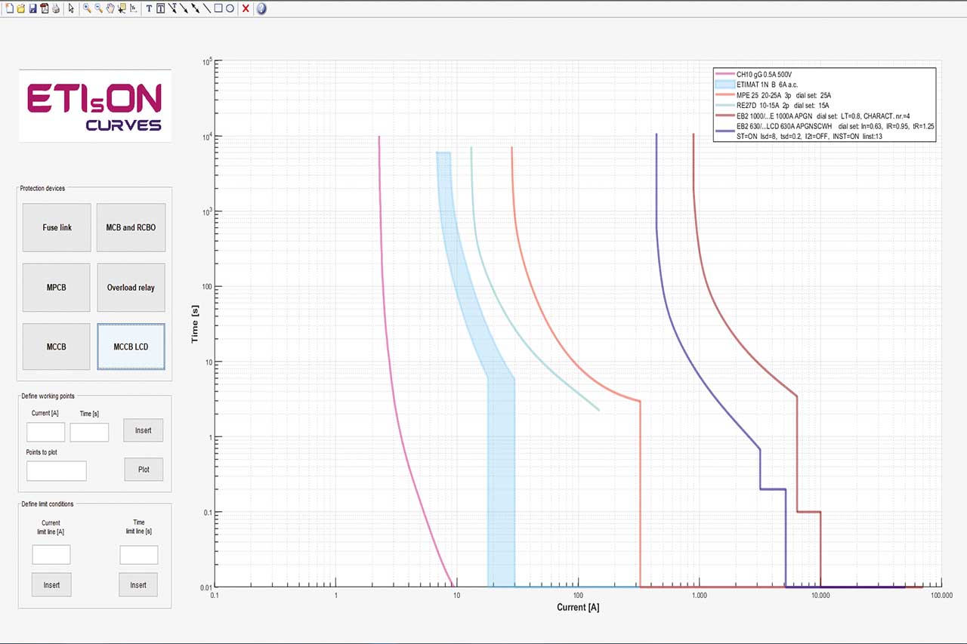
Task: Insert the defined working point
Action: [144, 430]
